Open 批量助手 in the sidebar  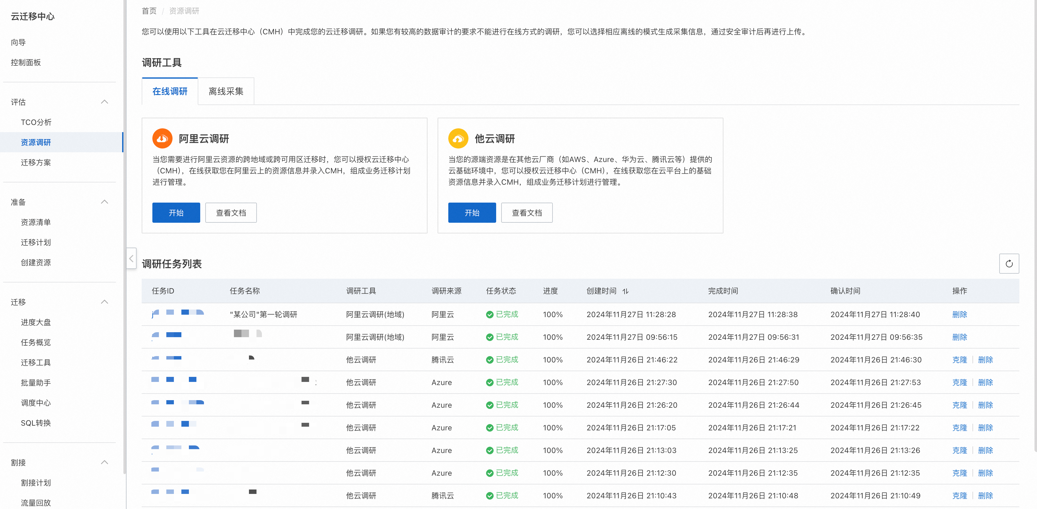[36, 382]
